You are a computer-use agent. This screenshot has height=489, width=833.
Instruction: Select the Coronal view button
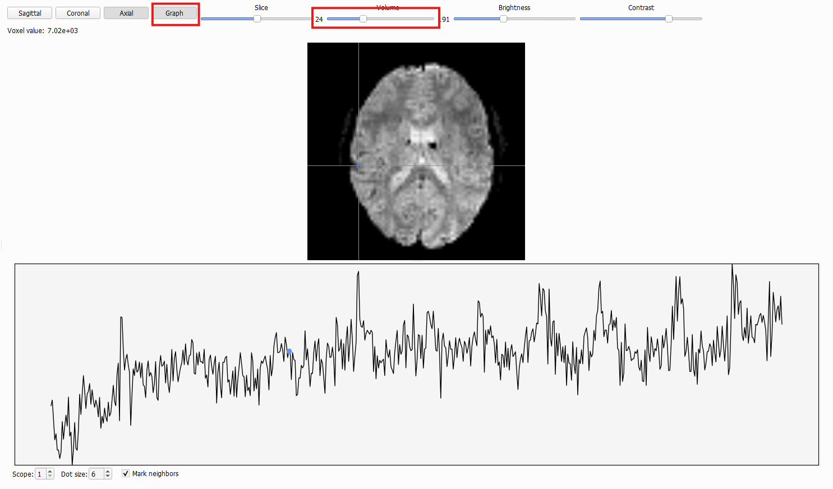click(78, 13)
